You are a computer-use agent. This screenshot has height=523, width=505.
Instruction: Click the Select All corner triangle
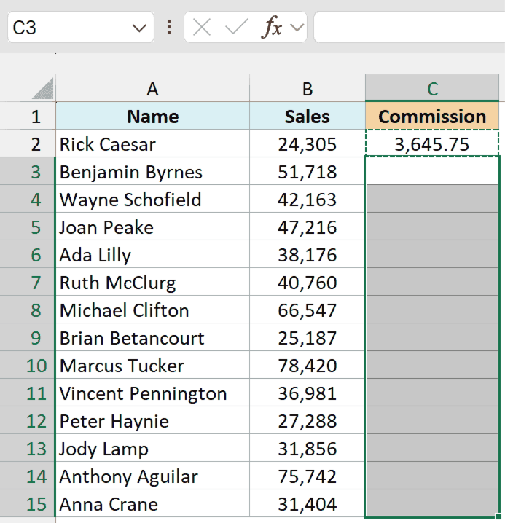(44, 89)
